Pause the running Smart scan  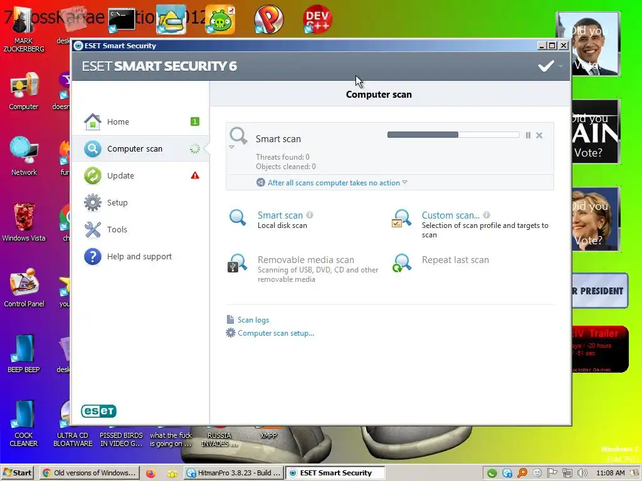[x=528, y=135]
